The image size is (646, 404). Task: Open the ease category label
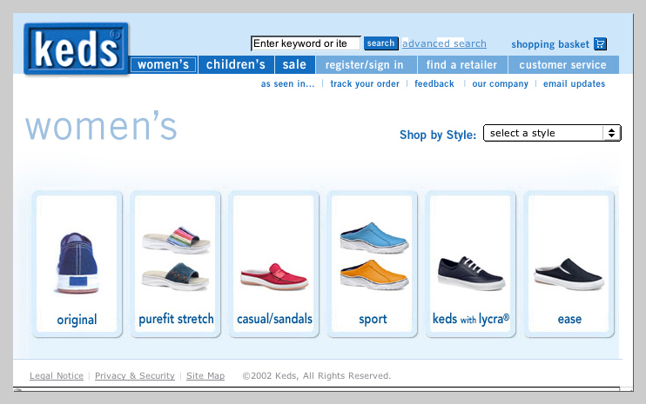(x=569, y=320)
